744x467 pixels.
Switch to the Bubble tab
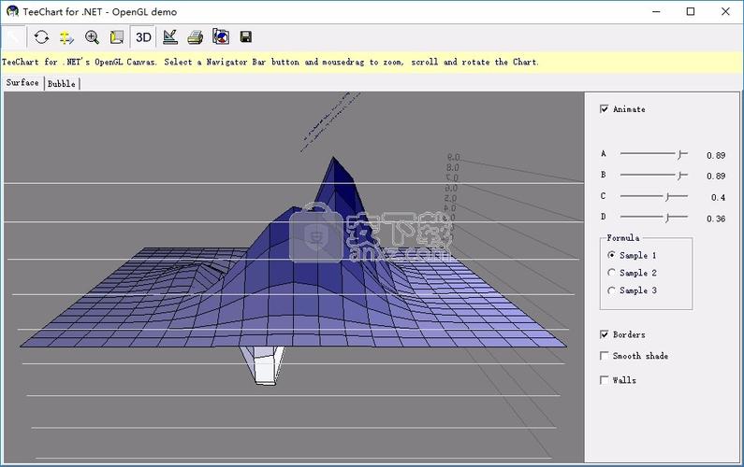pos(62,84)
